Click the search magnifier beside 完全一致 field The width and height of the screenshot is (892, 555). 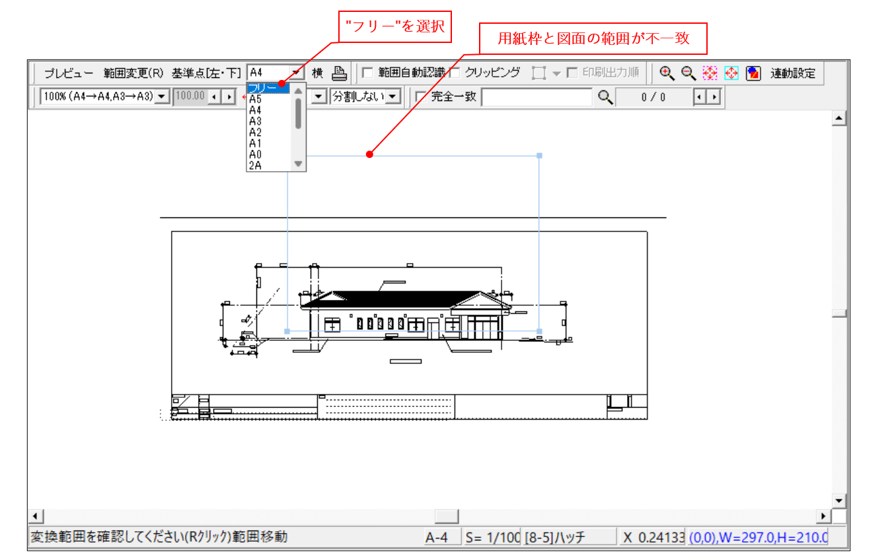coord(604,97)
